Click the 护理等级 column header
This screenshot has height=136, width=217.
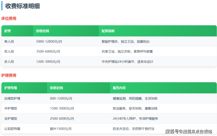11,88
